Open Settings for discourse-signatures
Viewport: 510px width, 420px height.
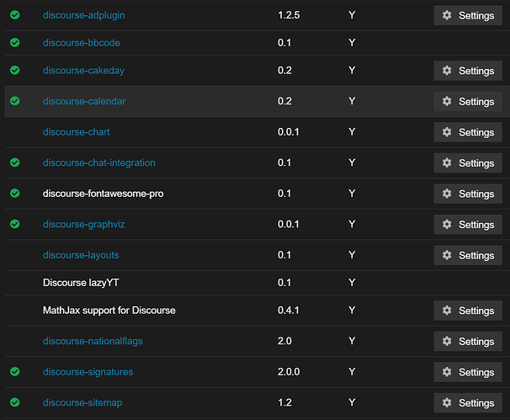[468, 372]
